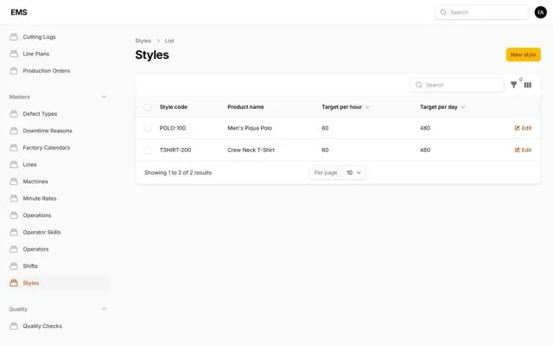Sort by the Target per hour arrow
553x346 pixels.
coord(366,107)
